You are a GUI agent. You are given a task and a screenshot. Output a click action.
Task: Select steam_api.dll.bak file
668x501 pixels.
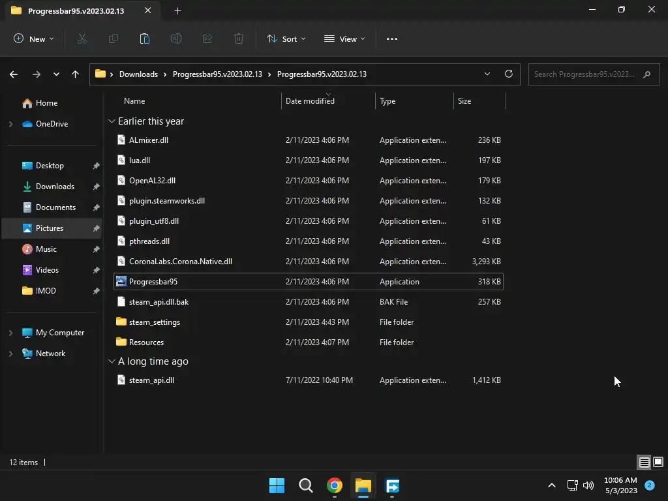(159, 302)
